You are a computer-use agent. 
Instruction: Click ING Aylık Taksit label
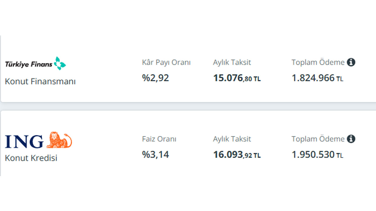(232, 139)
